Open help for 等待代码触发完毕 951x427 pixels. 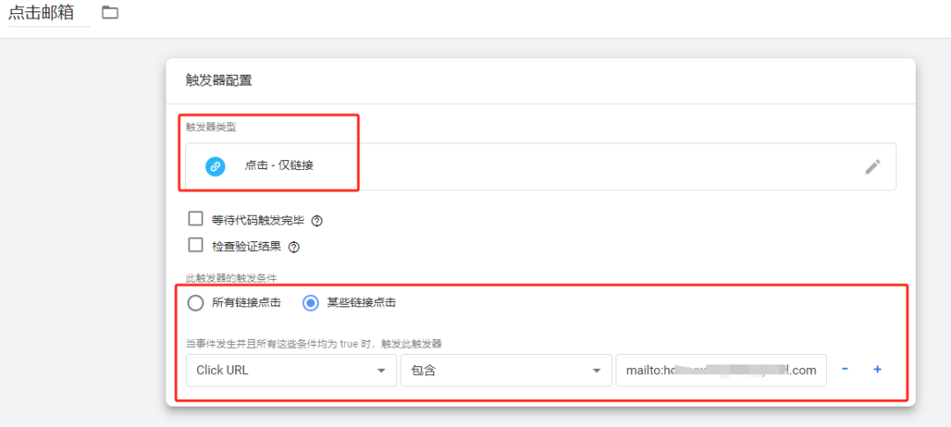click(x=317, y=221)
